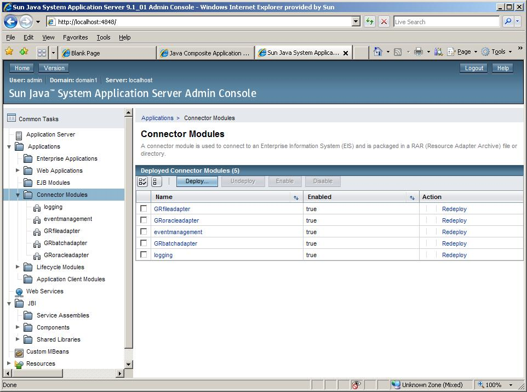
Task: Collapse the Connector Modules tree node
Action: 18,195
